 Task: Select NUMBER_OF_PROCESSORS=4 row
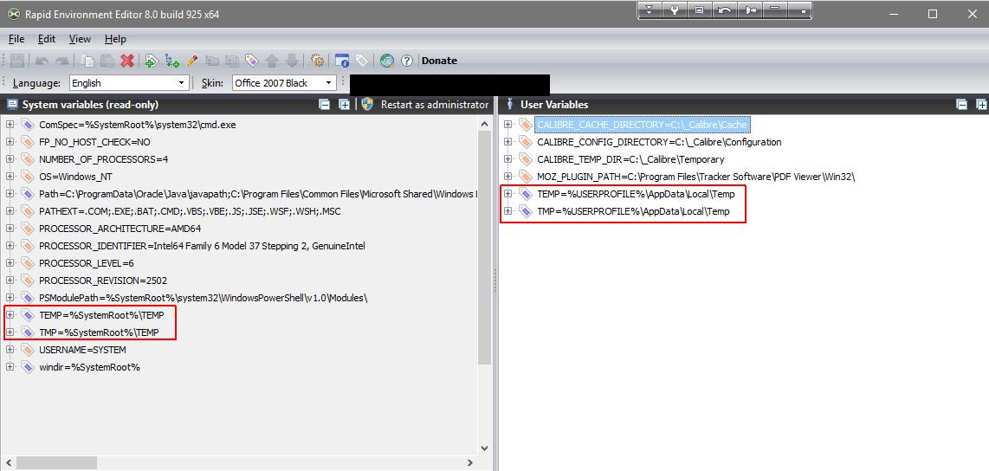103,159
